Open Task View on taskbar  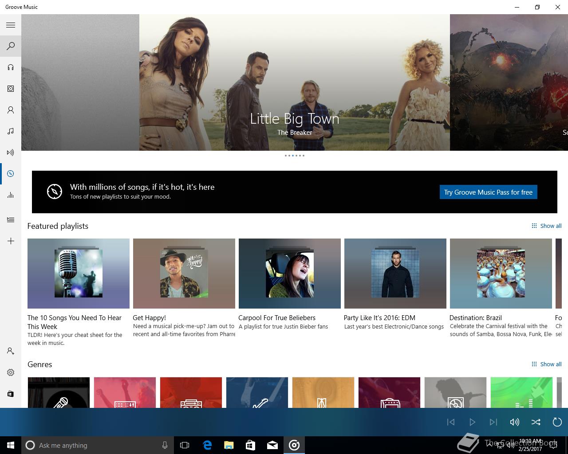pyautogui.click(x=185, y=445)
